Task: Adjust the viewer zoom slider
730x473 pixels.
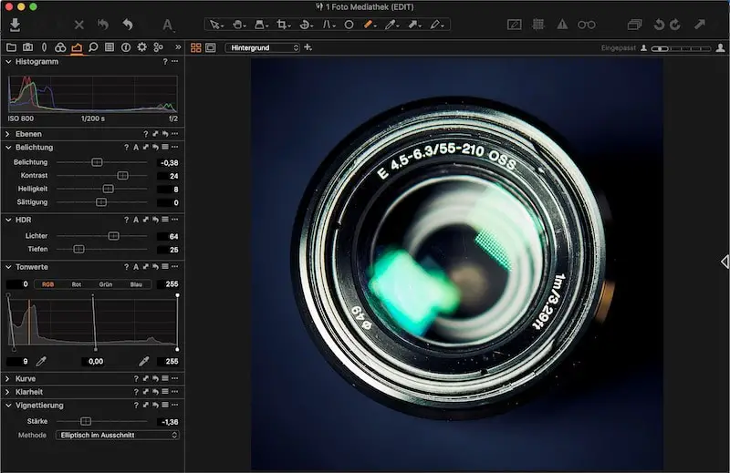Action: (x=682, y=48)
